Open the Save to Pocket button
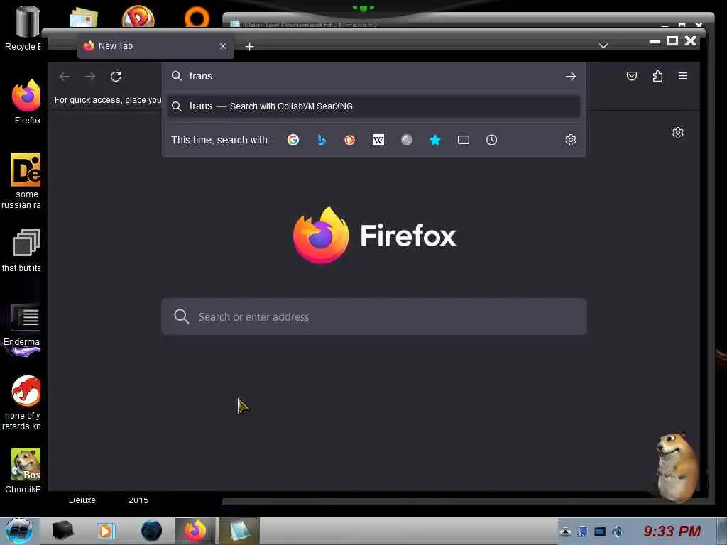The width and height of the screenshot is (727, 545). (631, 76)
